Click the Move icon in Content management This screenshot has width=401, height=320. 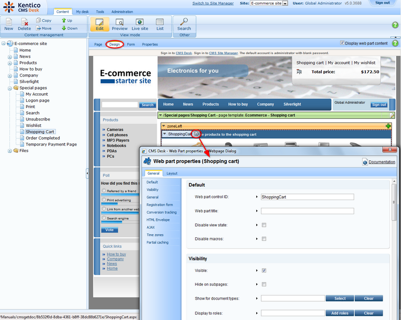[x=38, y=28]
